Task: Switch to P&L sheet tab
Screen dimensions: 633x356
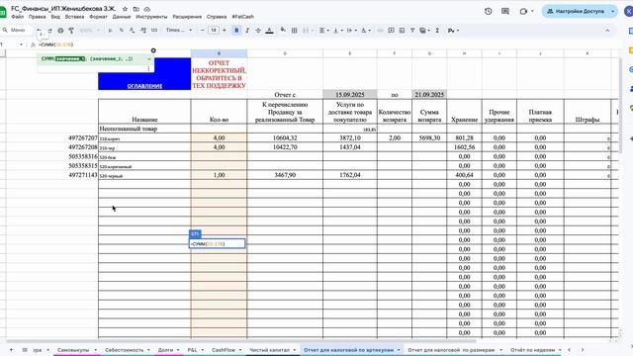Action: click(196, 350)
